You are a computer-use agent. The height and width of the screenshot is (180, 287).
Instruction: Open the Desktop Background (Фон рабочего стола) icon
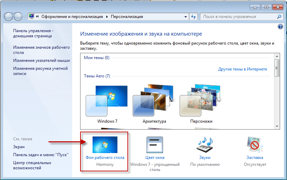coord(105,145)
